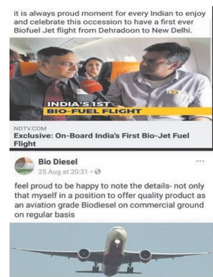Image resolution: width=213 pixels, height=277 pixels.
Task: Open post options via three-dots icon
Action: 200,161
